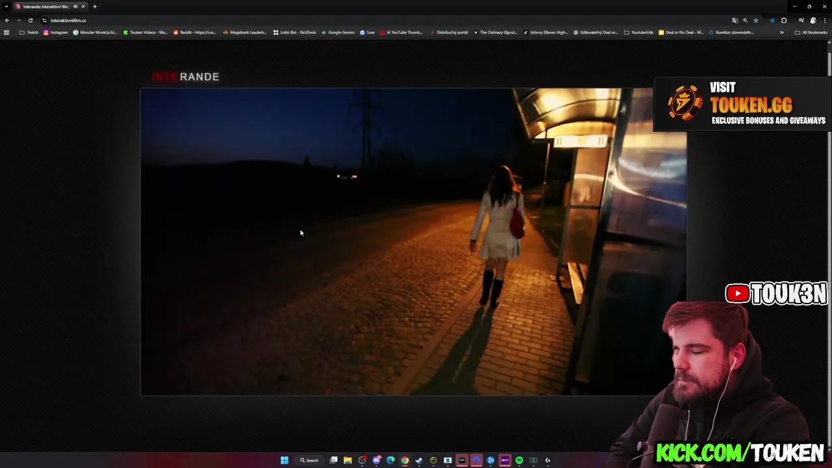
Task: Click the zoom magnifier icon in address bar
Action: [x=746, y=20]
